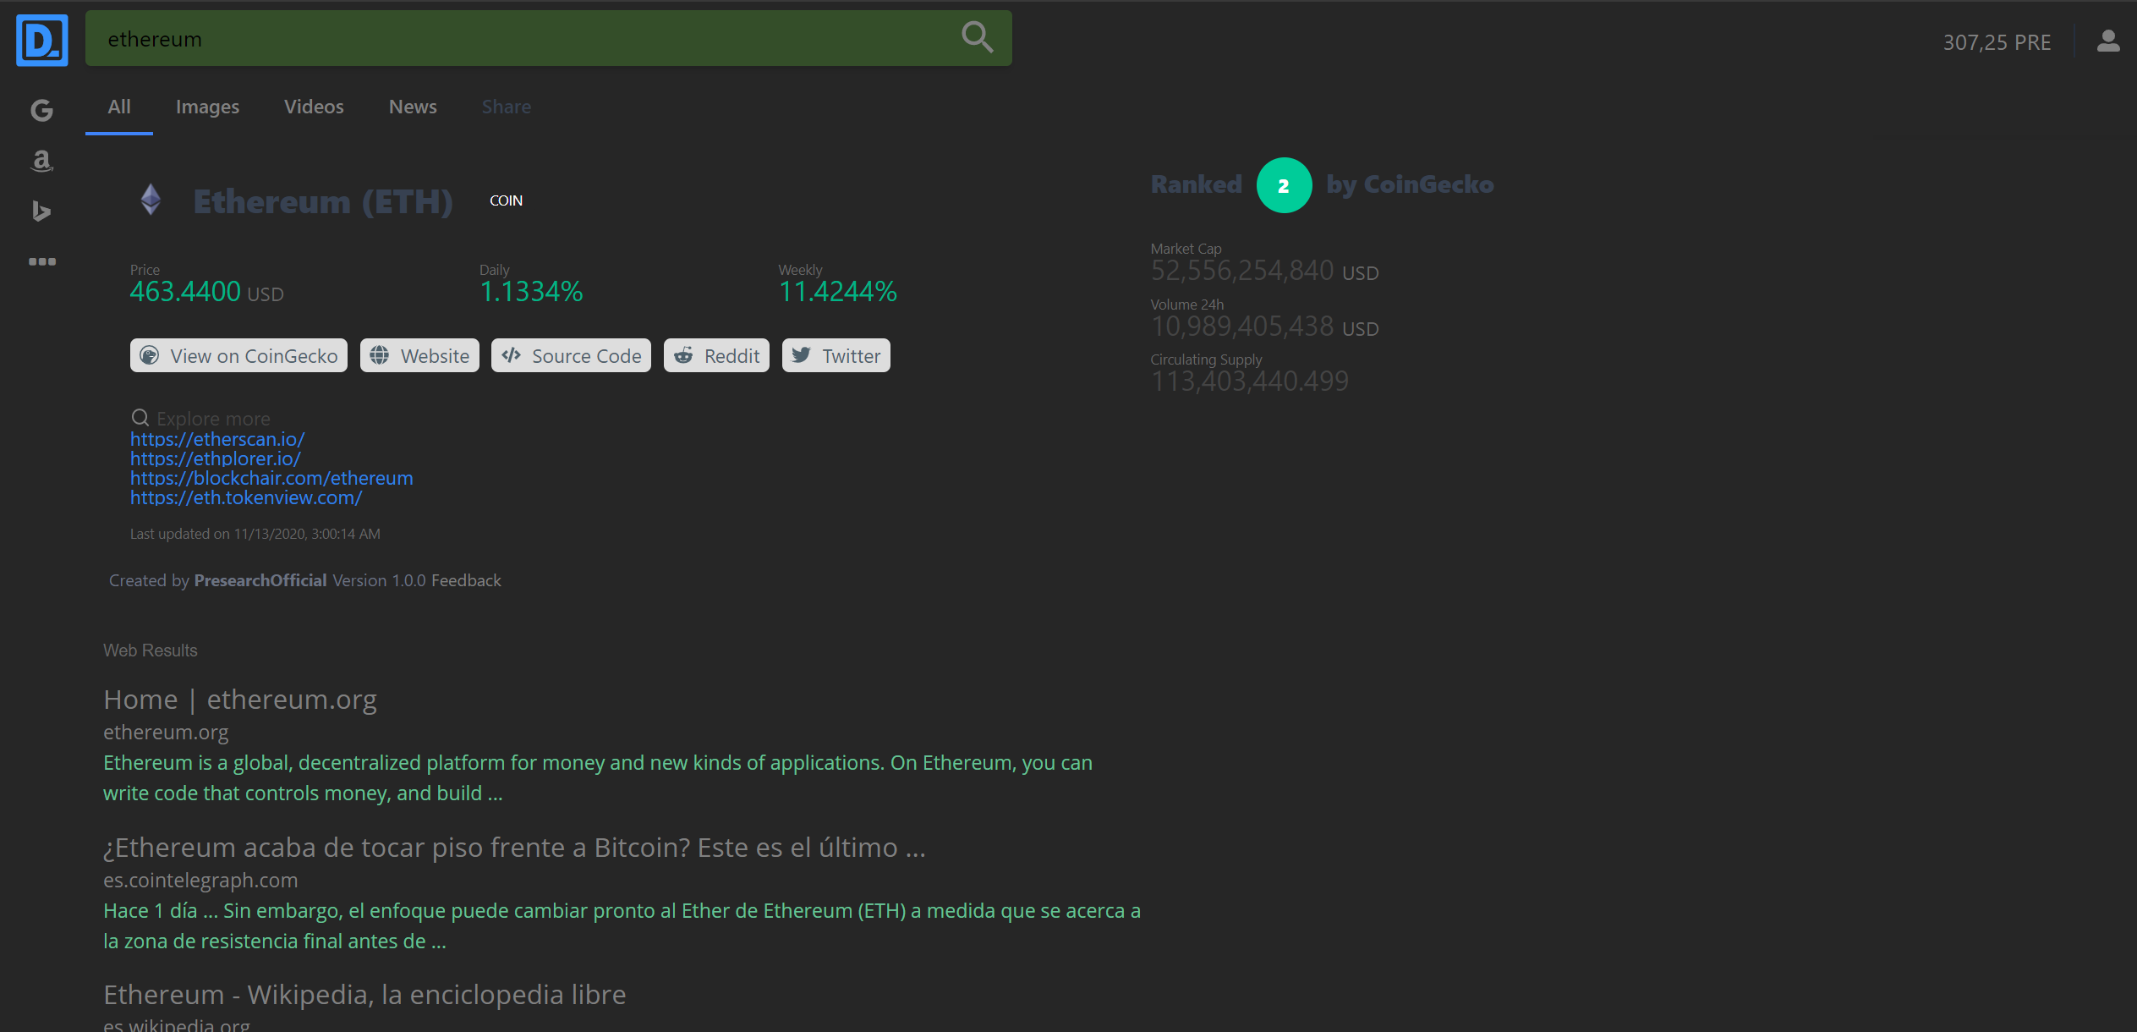Click the green CoinGecko rank badge
Screen dimensions: 2137x1032
coord(1283,185)
